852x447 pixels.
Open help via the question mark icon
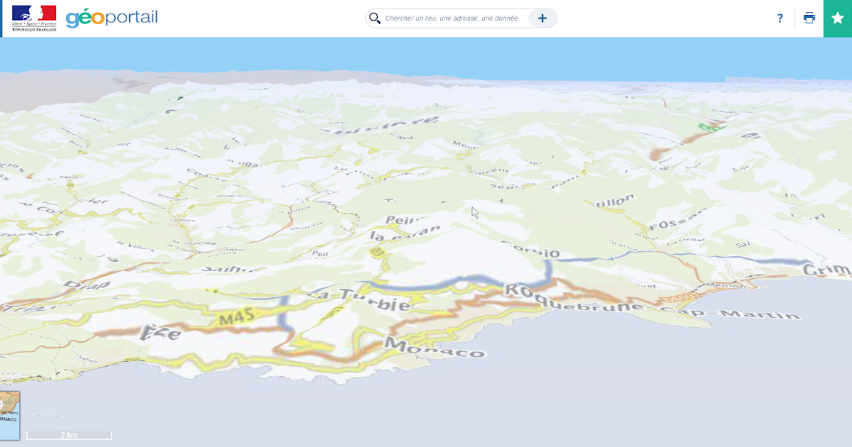(780, 18)
